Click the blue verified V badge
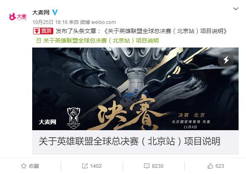The image size is (246, 174). (x=55, y=12)
